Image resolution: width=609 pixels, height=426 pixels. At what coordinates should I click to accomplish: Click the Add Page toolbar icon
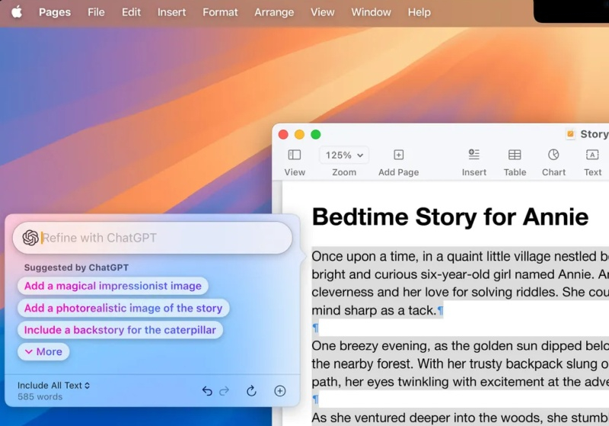(x=398, y=155)
